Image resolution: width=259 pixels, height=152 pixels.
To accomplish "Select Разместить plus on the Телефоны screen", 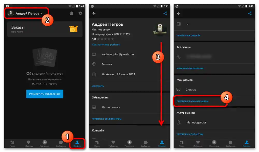I will 214,143.
